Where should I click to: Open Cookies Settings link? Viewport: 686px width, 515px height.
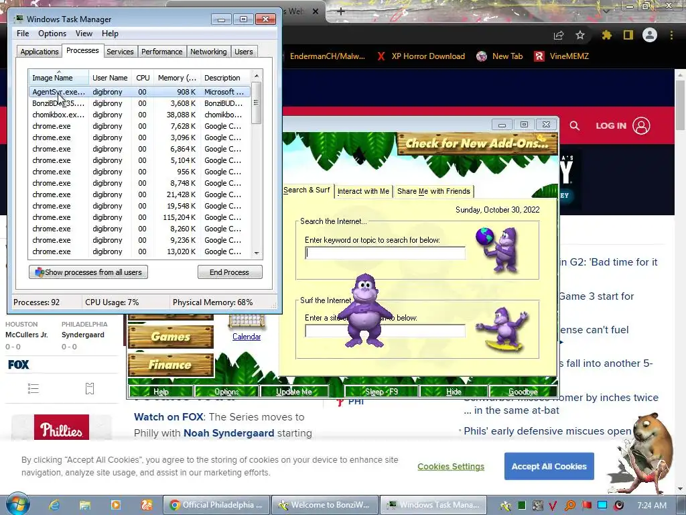coord(451,467)
